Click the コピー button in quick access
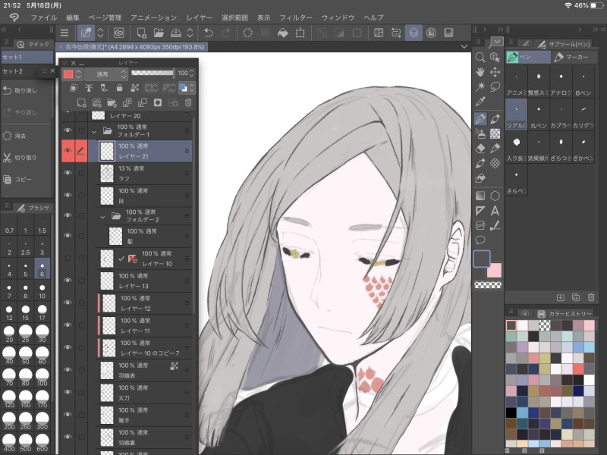This screenshot has height=455, width=607. pyautogui.click(x=26, y=180)
